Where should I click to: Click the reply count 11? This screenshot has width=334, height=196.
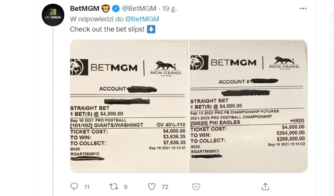click(x=87, y=186)
